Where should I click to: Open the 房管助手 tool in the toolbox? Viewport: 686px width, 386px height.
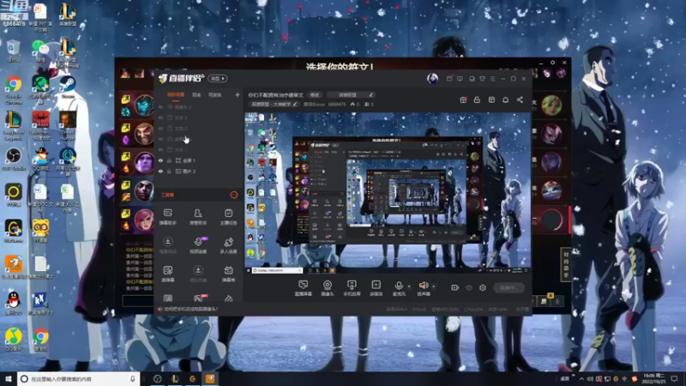click(x=198, y=217)
